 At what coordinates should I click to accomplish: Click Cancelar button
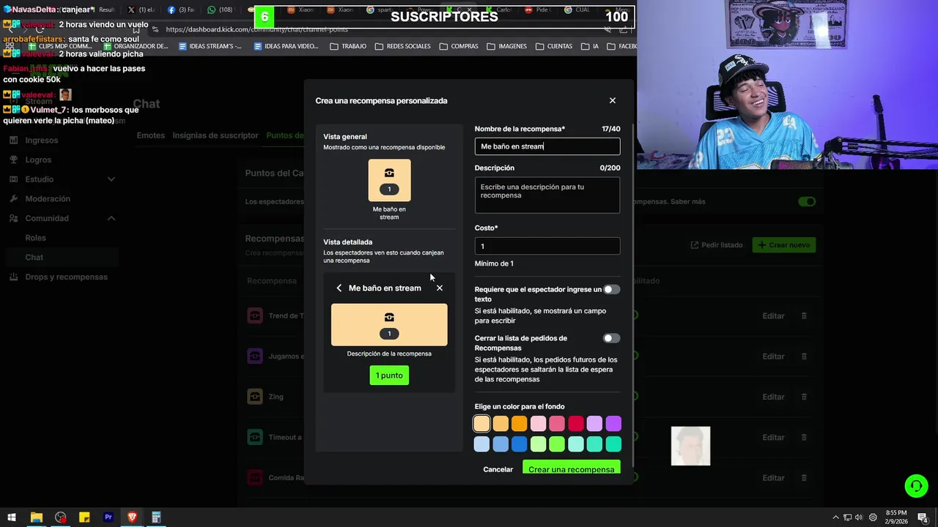[x=498, y=469]
